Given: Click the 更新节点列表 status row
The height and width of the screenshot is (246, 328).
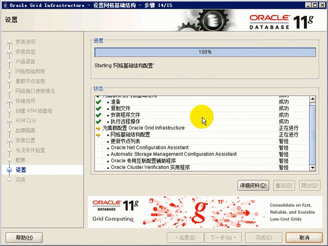Looking at the screenshot, I should click(x=202, y=141).
